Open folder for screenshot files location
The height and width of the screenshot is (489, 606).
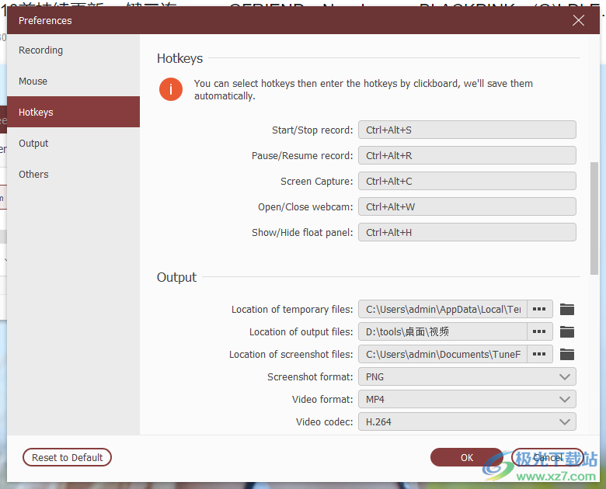click(x=567, y=354)
